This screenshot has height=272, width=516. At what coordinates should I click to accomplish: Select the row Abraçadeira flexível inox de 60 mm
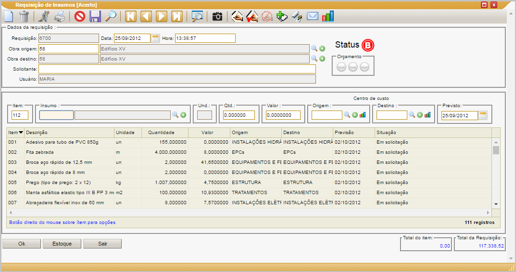(x=249, y=203)
